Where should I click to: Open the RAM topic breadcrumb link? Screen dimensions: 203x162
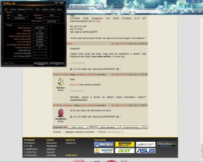(x=102, y=132)
